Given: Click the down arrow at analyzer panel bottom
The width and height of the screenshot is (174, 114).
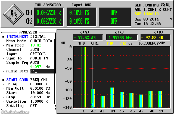Looking at the screenshot, I should [55, 106].
